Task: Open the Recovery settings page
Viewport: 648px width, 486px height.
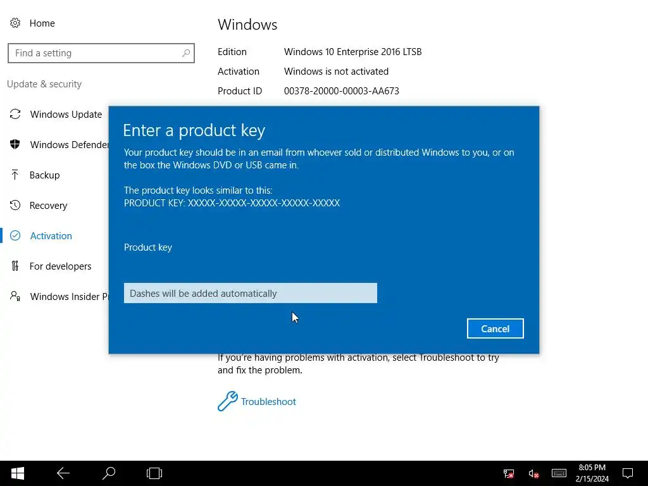Action: 48,206
